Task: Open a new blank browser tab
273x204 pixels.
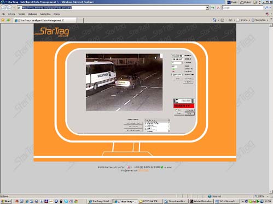Action: coord(80,20)
